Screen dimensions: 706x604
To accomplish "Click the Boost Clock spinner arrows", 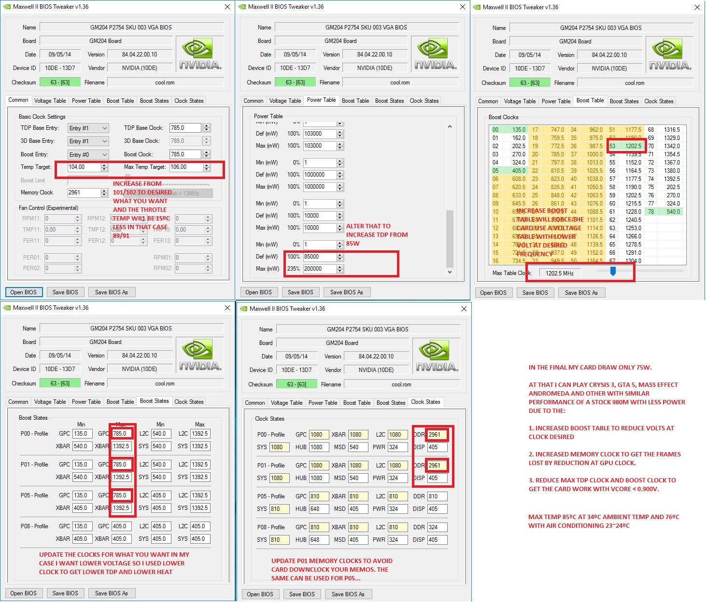I will 207,154.
